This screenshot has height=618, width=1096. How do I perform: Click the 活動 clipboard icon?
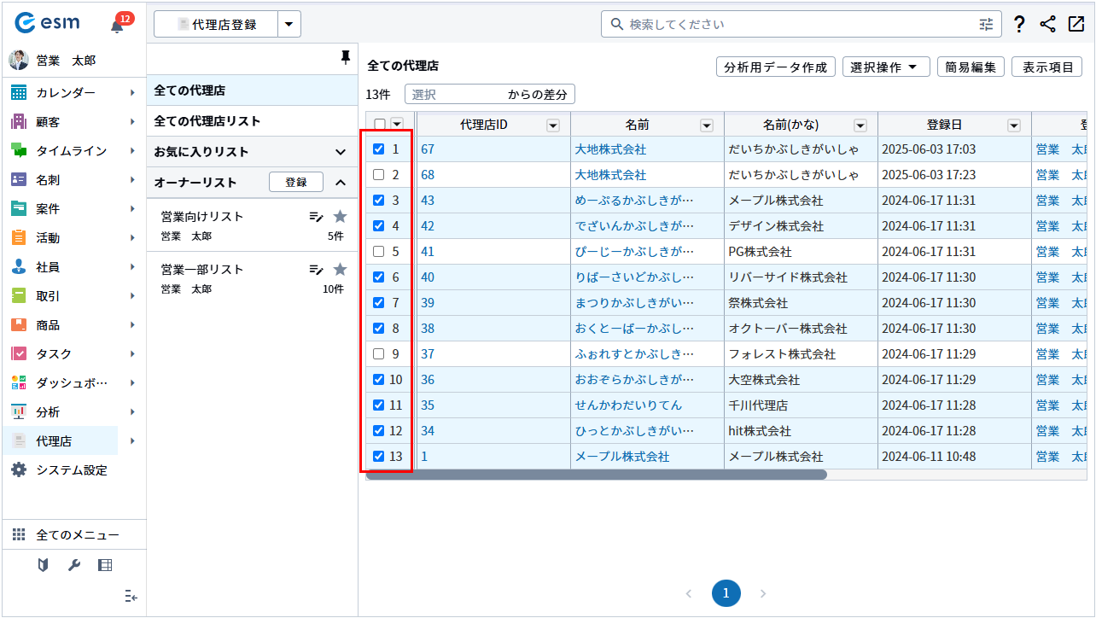point(19,237)
